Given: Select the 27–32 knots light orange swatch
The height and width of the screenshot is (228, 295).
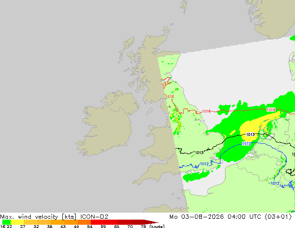Looking at the screenshot, I should point(30,222).
